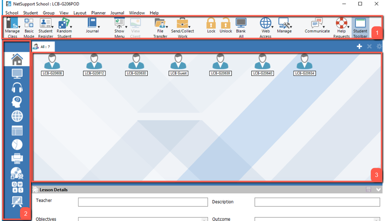Open the Show Menu tool
This screenshot has width=385, height=221.
click(119, 28)
